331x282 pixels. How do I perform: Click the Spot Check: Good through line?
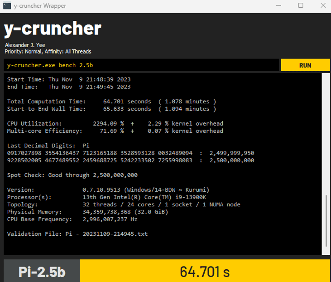[72, 175]
